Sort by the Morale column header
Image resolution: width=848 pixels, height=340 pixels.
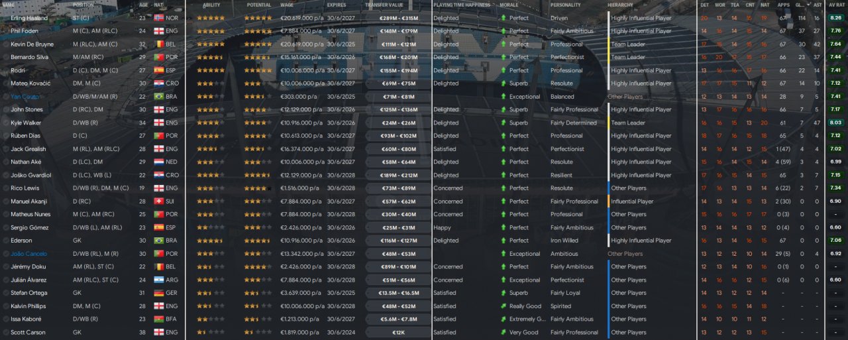pos(508,5)
